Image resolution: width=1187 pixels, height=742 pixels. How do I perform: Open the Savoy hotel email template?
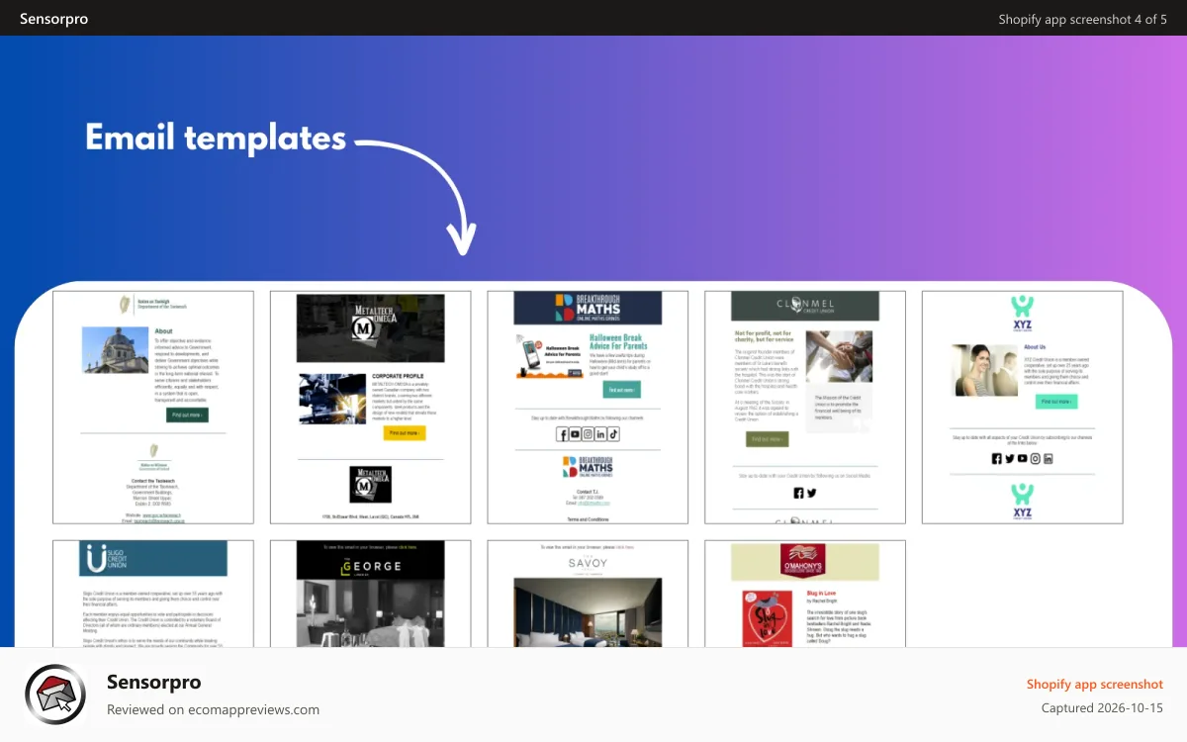588,594
